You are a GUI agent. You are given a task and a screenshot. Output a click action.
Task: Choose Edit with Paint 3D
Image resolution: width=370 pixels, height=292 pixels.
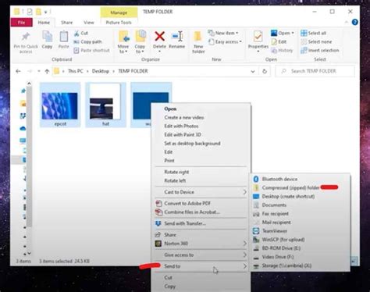pos(183,134)
